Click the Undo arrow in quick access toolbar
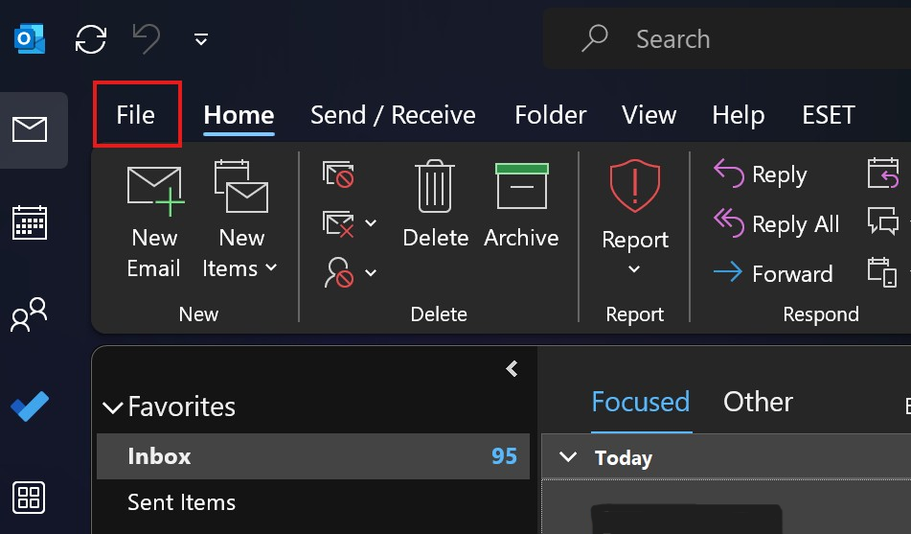 [x=147, y=39]
